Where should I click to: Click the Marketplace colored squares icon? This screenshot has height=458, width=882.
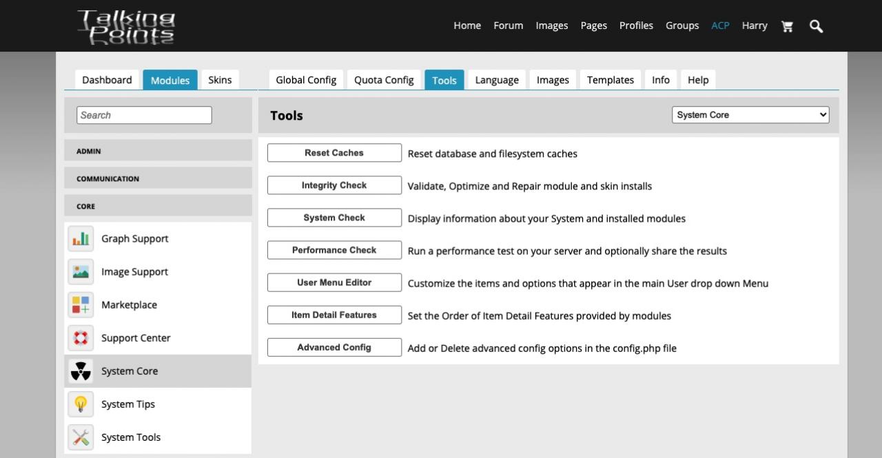tap(81, 305)
